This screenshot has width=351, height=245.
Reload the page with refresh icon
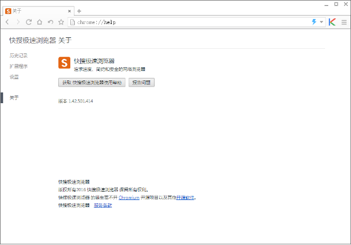[29, 22]
